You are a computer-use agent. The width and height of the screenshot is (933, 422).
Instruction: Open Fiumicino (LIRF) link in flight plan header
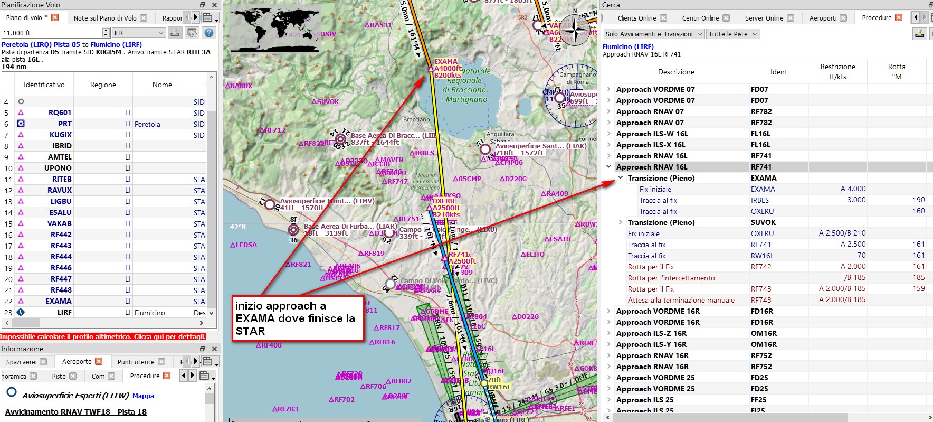click(116, 44)
